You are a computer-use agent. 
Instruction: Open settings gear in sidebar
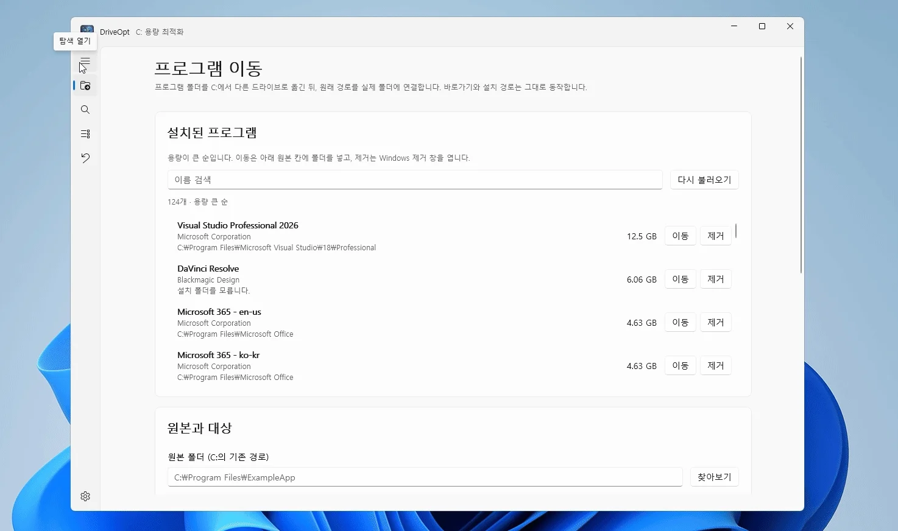click(x=85, y=496)
